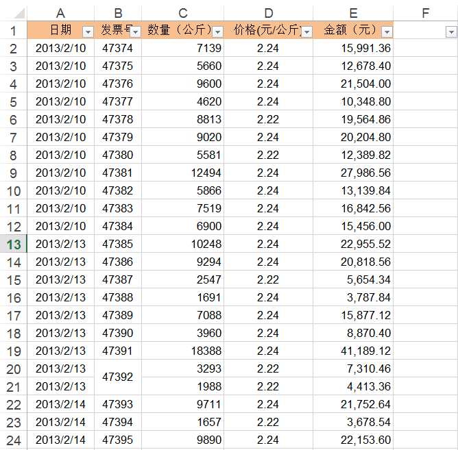
Task: Select amount cell 41,189.12
Action: (353, 351)
